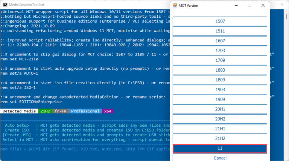Click the 20H2 version button
The width and height of the screenshot is (289, 161).
[x=220, y=119]
